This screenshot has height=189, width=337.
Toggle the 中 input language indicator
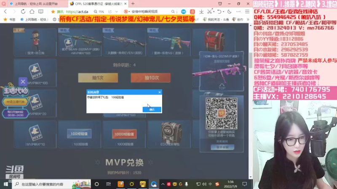pos(210,184)
